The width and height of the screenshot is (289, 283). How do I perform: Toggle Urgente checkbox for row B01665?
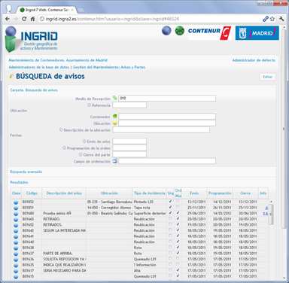tap(170, 218)
